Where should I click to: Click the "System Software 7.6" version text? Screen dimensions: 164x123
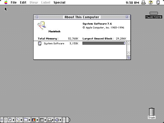[97, 24]
